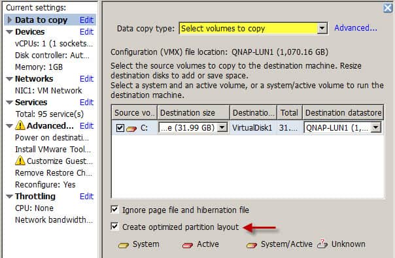This screenshot has height=258, width=395.
Task: Click Edit next to Devices
Action: point(87,32)
